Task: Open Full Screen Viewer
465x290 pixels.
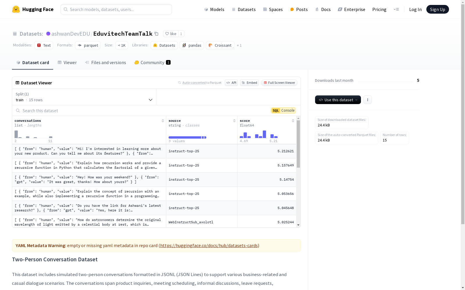Action: click(279, 83)
